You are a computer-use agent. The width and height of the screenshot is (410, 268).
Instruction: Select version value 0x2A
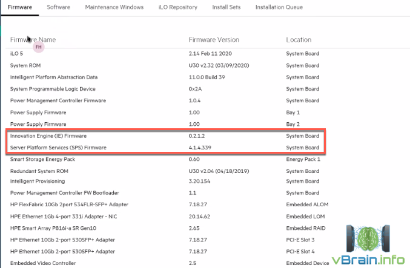tap(195, 89)
